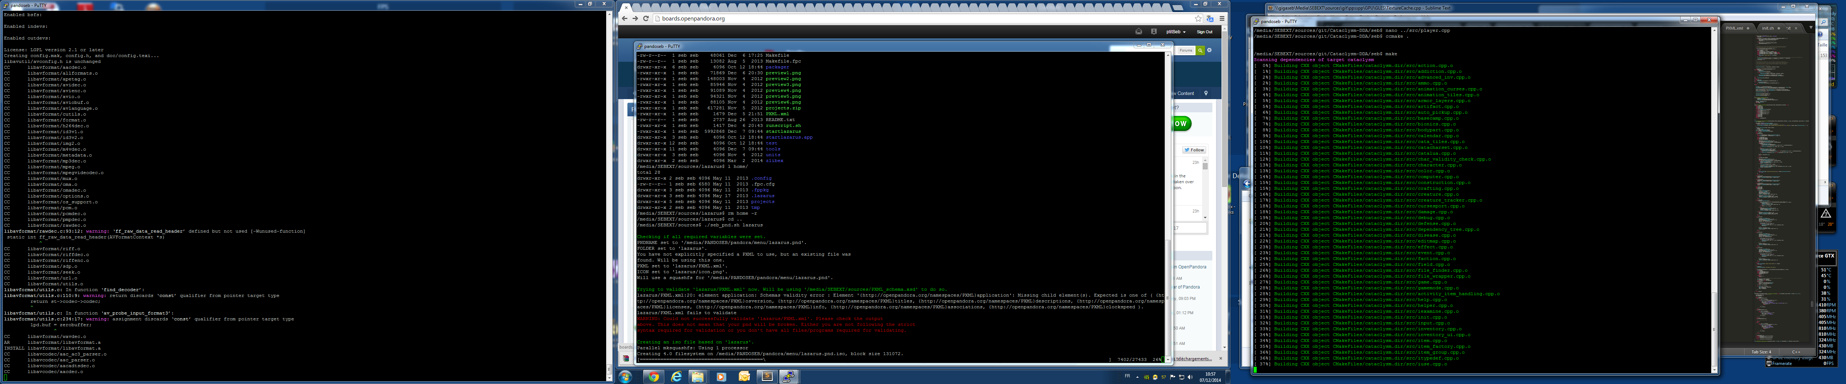Screen dimensions: 1846x384
Task: Reload the boards.openpandora.org page
Action: point(646,19)
